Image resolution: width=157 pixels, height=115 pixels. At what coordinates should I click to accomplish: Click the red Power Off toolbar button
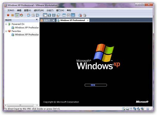tap(8, 15)
